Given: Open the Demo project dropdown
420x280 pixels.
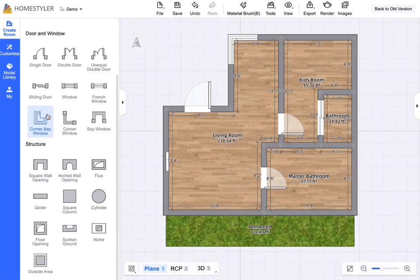Looking at the screenshot, I should coord(71,9).
